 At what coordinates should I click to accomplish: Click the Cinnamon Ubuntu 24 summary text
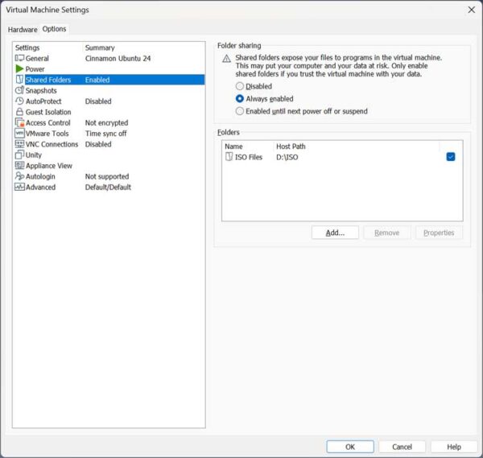118,58
